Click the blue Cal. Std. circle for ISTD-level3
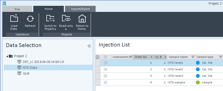The image size is (223, 91). [x=198, y=76]
